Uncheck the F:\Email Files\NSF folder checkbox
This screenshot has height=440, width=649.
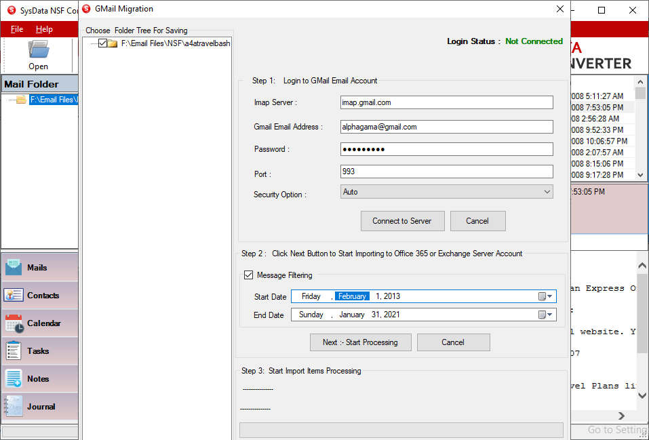click(102, 43)
